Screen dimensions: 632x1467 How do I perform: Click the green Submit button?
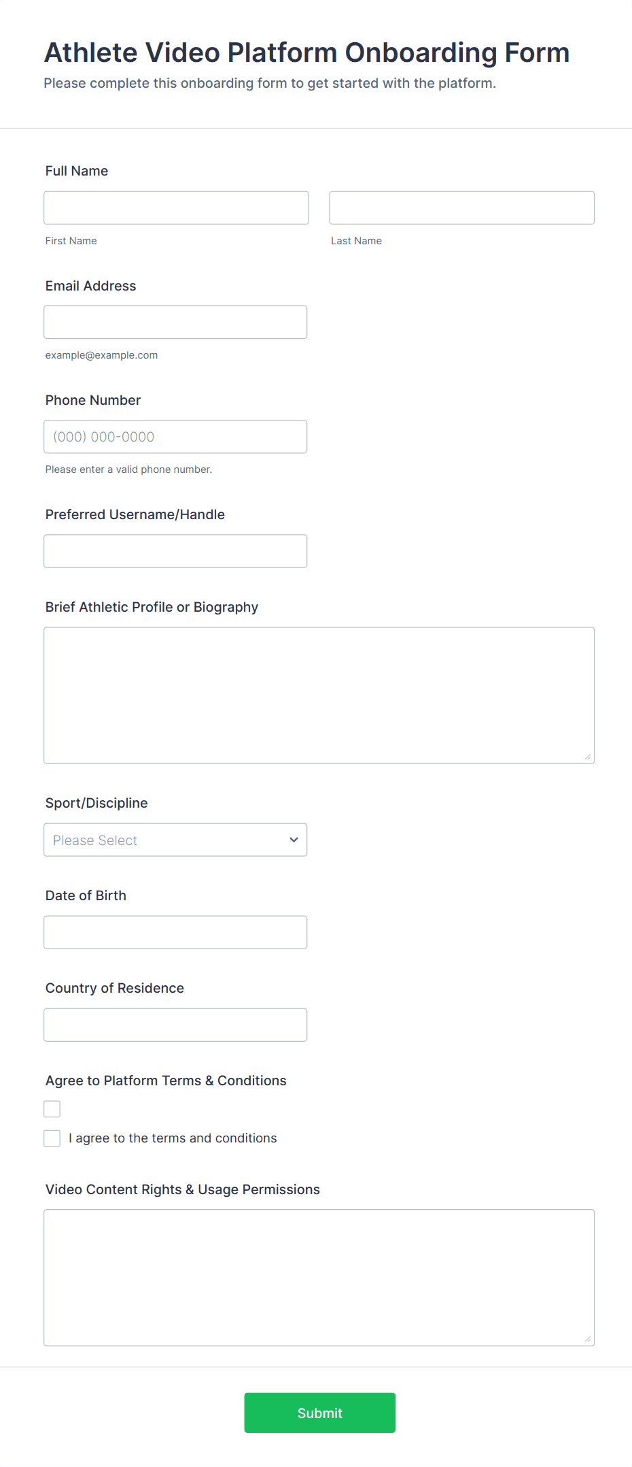319,1413
